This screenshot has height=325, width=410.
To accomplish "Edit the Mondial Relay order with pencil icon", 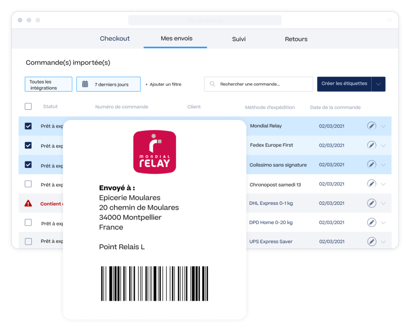I will 371,126.
